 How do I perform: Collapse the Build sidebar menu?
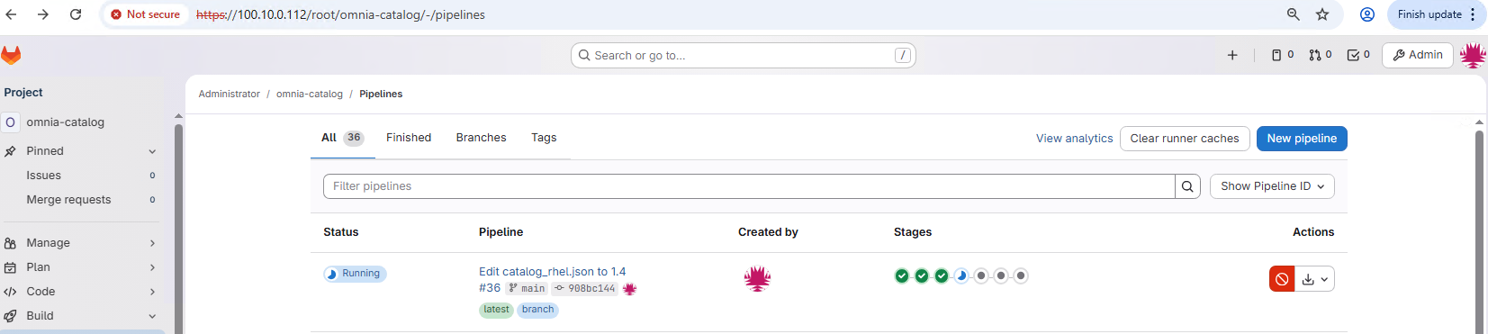click(x=82, y=316)
